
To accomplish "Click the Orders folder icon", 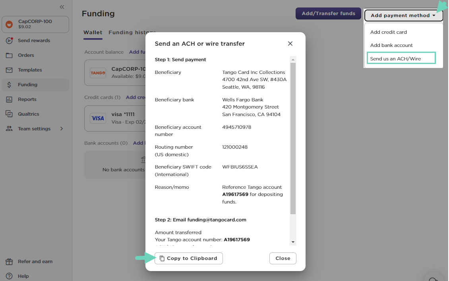I will tap(9, 55).
